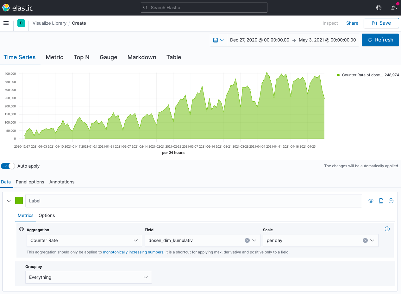Click the green series color swatch
The image size is (401, 294).
pyautogui.click(x=19, y=201)
